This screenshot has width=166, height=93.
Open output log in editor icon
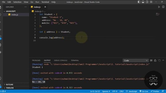(159, 60)
